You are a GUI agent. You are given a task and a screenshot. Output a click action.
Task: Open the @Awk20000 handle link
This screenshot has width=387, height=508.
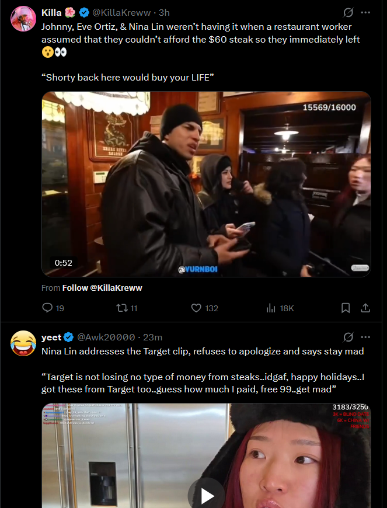tap(106, 337)
